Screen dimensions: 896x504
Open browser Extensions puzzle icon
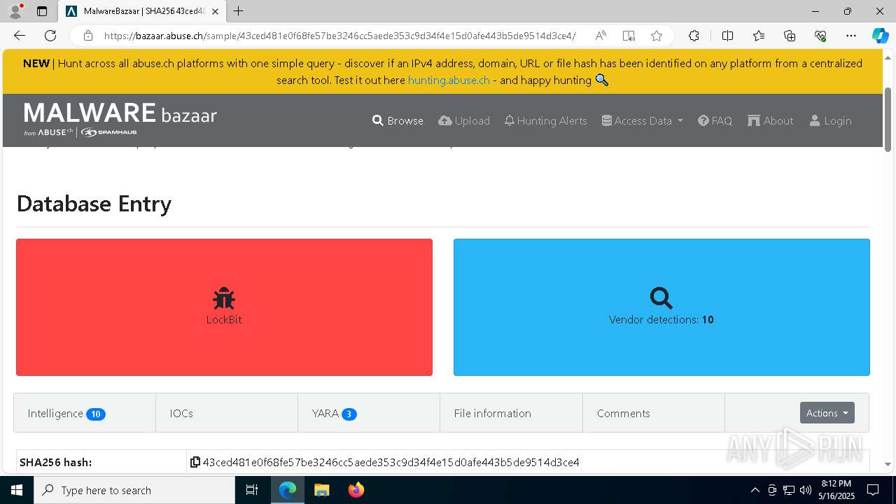694,36
